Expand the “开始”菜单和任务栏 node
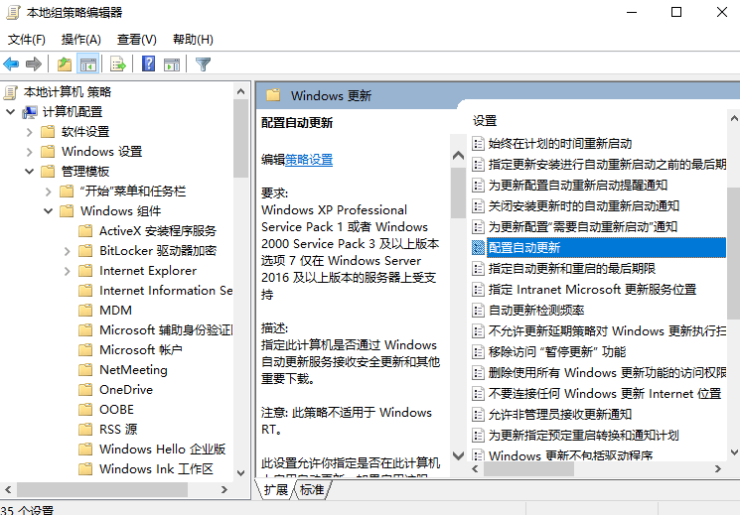 click(48, 192)
